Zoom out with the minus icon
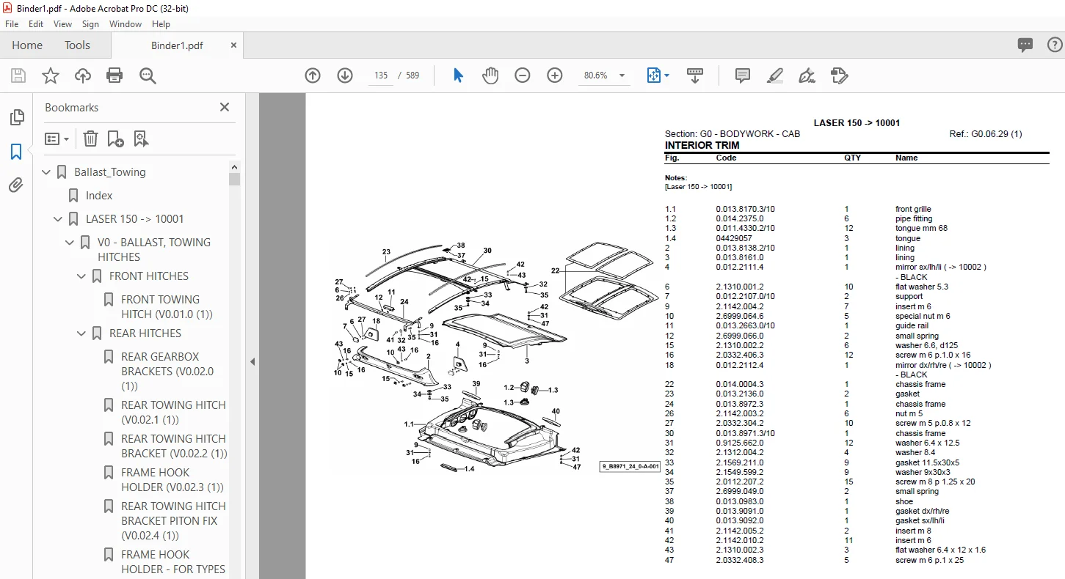 click(x=523, y=75)
